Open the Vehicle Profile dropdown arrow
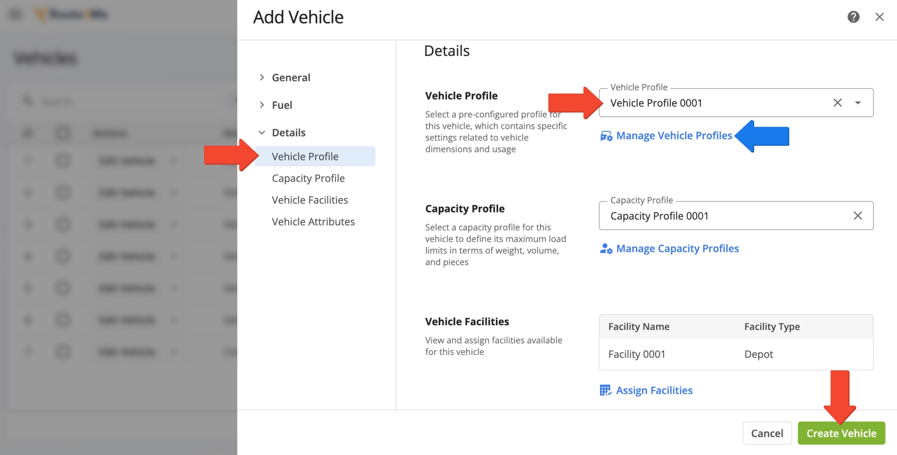This screenshot has height=455, width=897. (858, 103)
